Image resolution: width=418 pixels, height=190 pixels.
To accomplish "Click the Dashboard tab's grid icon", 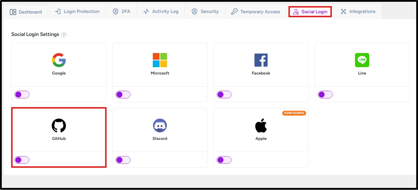I will (x=13, y=12).
